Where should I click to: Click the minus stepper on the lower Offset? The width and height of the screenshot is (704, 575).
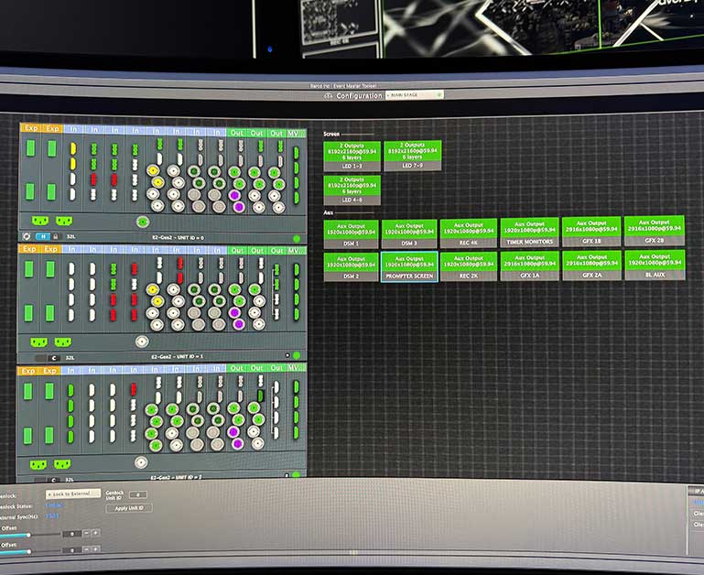tap(85, 551)
